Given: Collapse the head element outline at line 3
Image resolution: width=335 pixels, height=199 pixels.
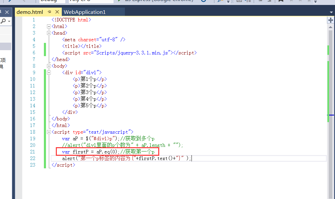Looking at the screenshot, I should click(49, 33).
